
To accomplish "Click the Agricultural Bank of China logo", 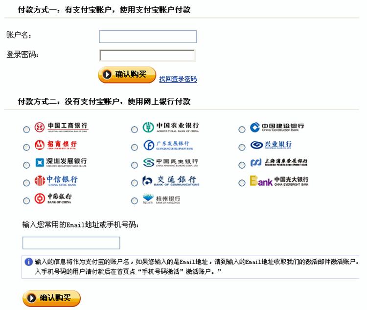I will [170, 128].
